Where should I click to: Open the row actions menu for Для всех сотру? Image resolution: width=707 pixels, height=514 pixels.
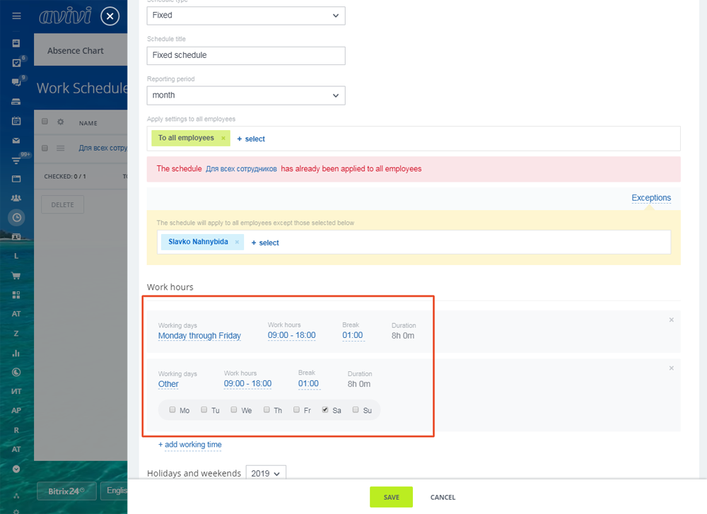pyautogui.click(x=60, y=148)
